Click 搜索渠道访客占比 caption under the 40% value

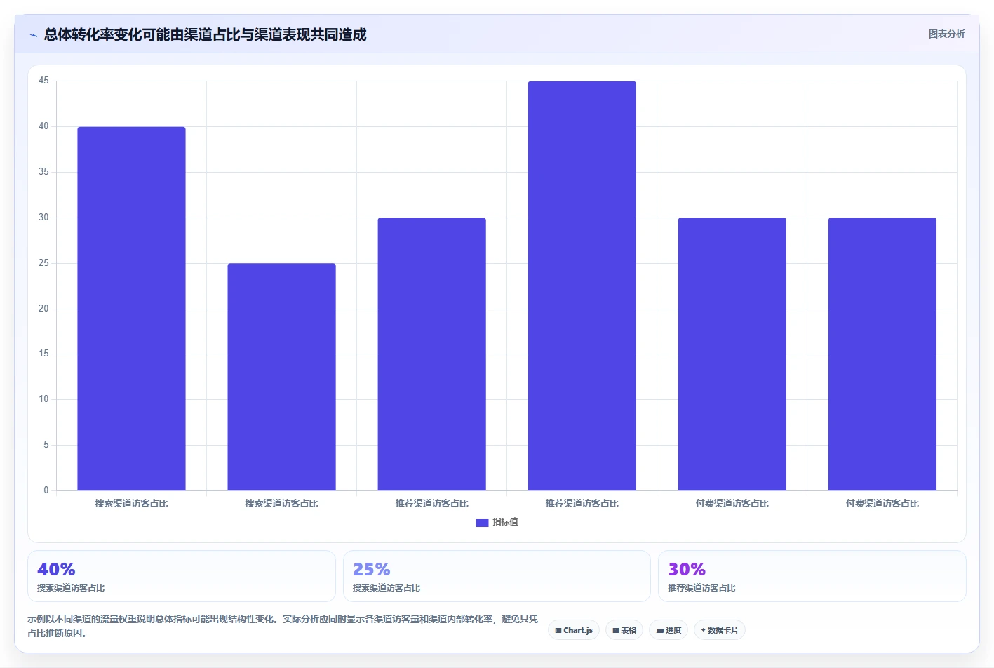tap(71, 588)
